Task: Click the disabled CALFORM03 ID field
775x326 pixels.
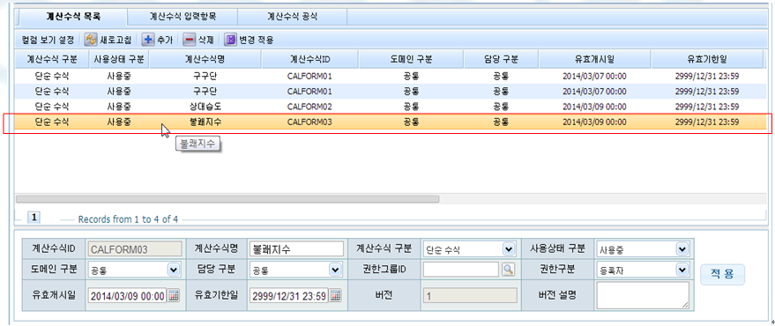Action: (x=135, y=249)
